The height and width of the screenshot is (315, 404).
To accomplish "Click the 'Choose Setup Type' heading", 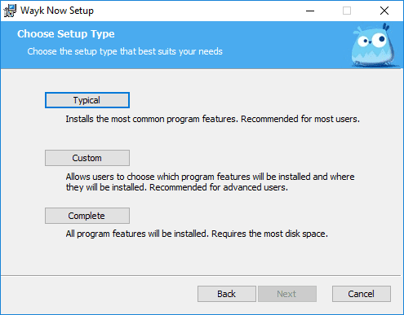I will (x=66, y=34).
